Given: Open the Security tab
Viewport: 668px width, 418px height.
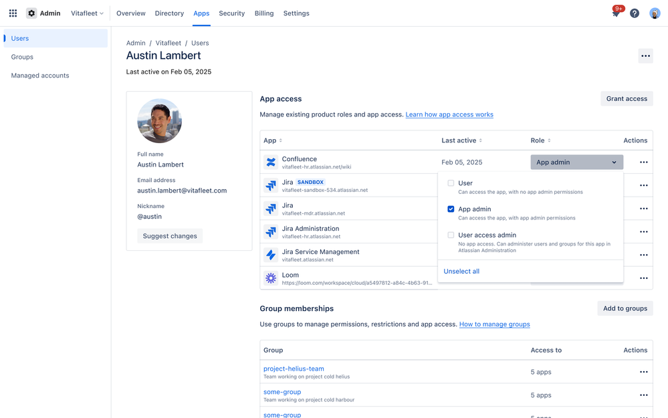Looking at the screenshot, I should (x=232, y=13).
